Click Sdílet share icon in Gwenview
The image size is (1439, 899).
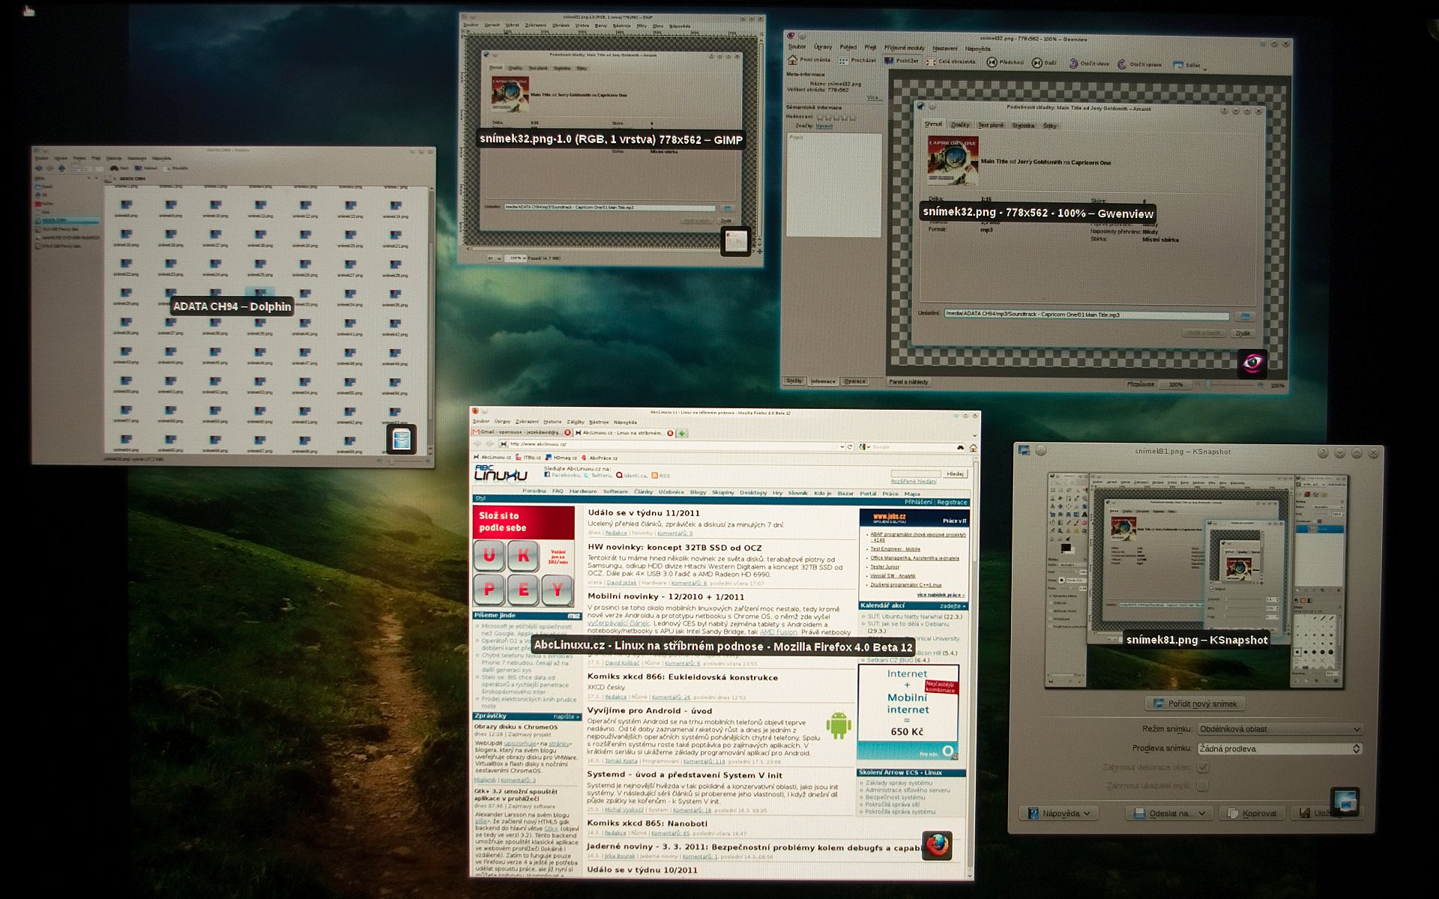[1177, 66]
